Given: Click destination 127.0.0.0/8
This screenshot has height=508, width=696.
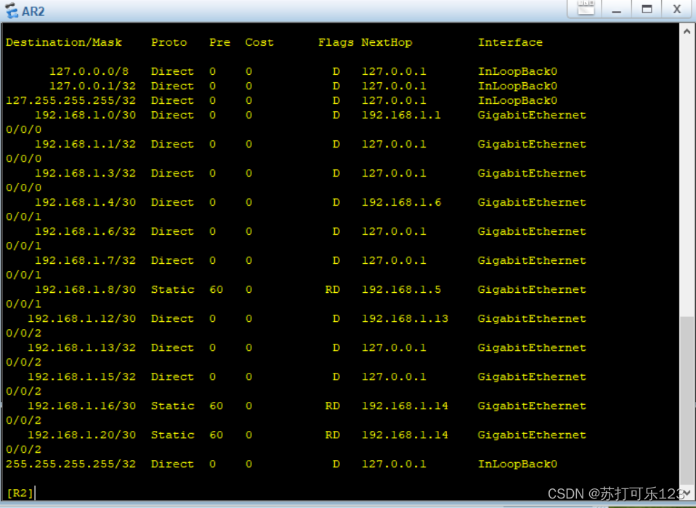Looking at the screenshot, I should tap(89, 71).
